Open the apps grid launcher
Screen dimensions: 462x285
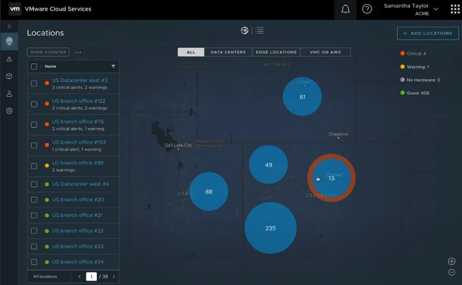click(x=455, y=9)
